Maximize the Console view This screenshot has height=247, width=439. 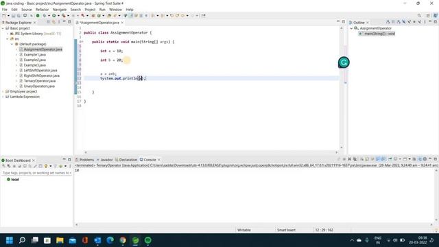point(436,159)
